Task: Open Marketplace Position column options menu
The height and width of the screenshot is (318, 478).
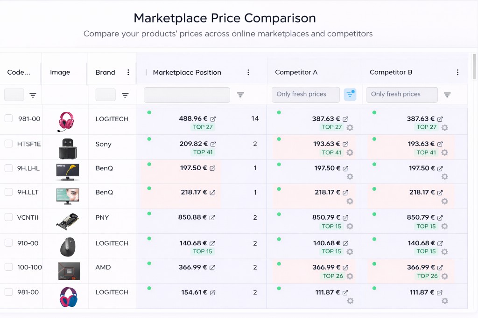Action: (248, 72)
